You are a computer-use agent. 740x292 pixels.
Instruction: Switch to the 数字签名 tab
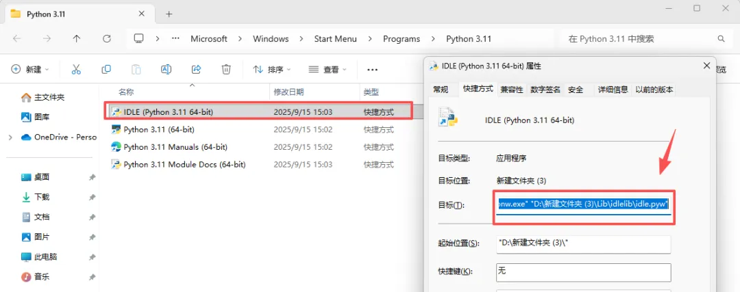click(545, 90)
